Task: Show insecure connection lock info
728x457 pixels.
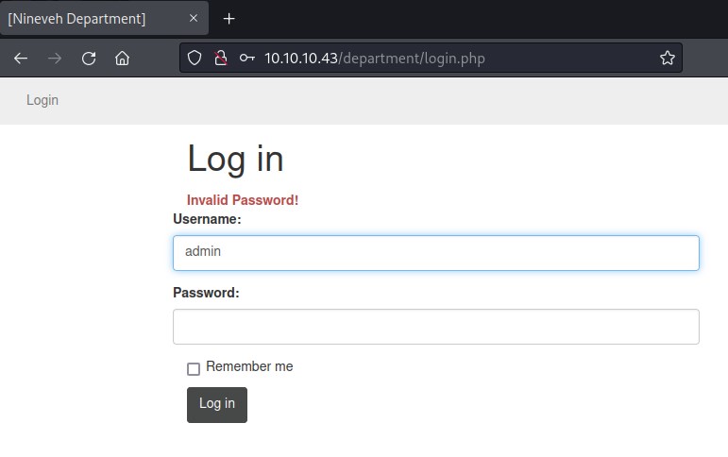Action: pyautogui.click(x=220, y=59)
